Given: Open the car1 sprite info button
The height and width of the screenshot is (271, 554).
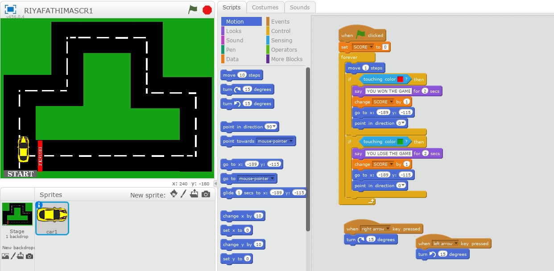Looking at the screenshot, I should 39,205.
